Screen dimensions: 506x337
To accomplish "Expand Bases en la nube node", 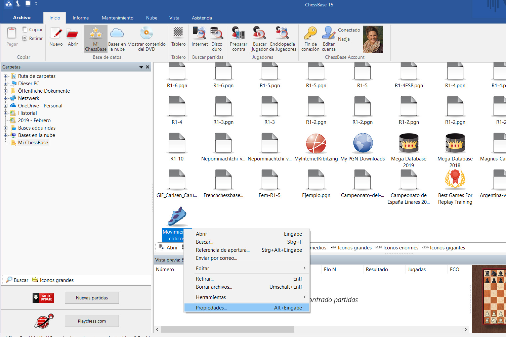I will click(6, 135).
